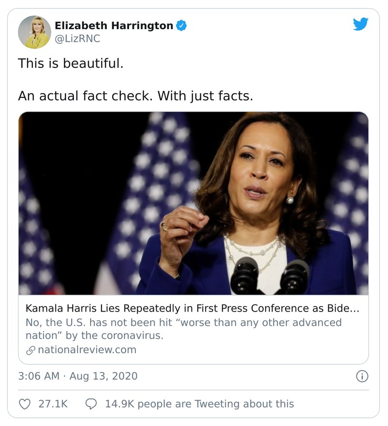The height and width of the screenshot is (426, 388).
Task: Click the blue verified badge
Action: (181, 26)
